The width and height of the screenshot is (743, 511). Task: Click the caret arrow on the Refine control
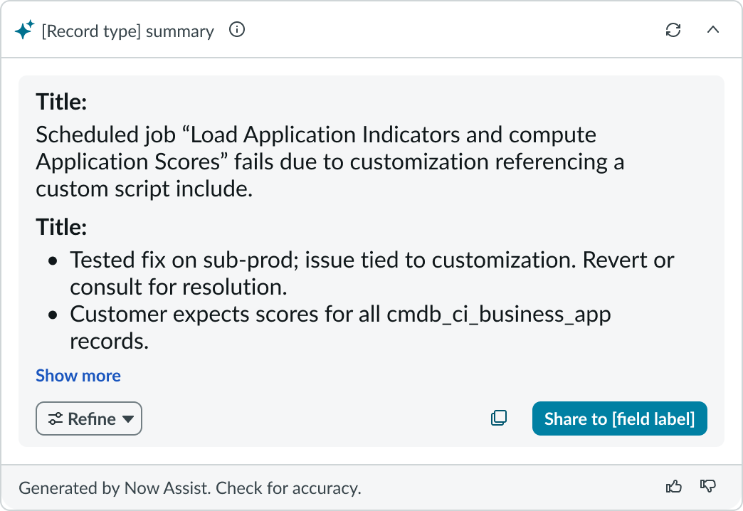128,419
